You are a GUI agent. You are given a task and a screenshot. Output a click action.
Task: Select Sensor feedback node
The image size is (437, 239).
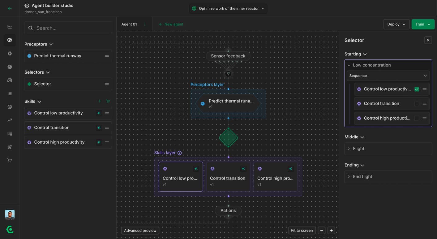click(x=228, y=56)
